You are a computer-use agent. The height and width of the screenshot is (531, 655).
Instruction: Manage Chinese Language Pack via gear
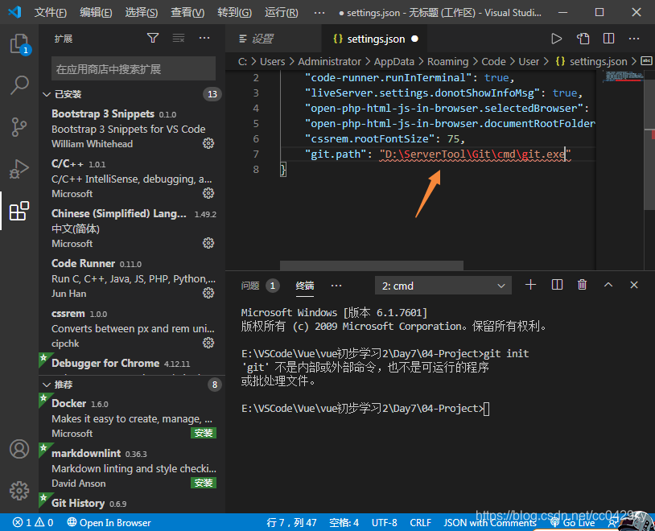click(x=208, y=243)
